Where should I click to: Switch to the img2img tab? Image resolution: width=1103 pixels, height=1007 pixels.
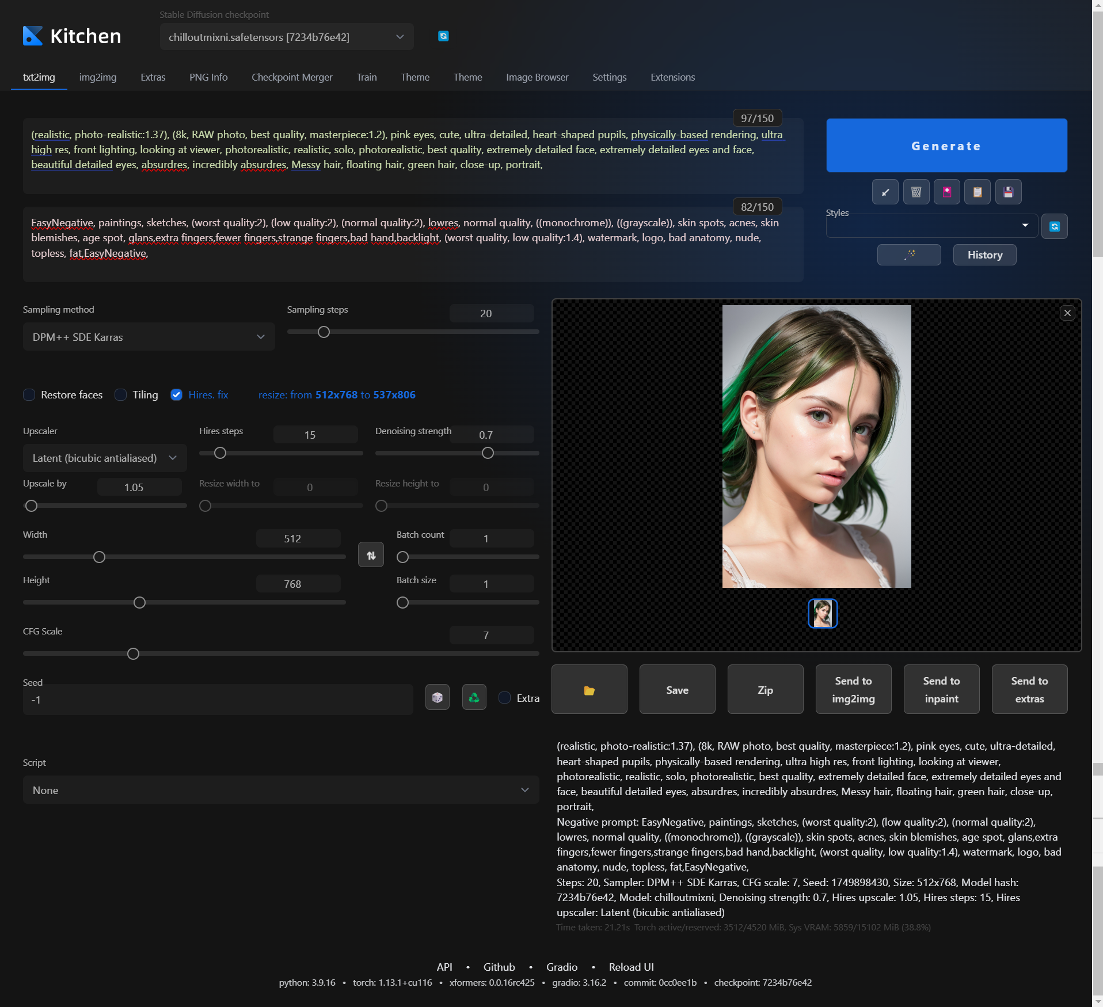pyautogui.click(x=98, y=77)
